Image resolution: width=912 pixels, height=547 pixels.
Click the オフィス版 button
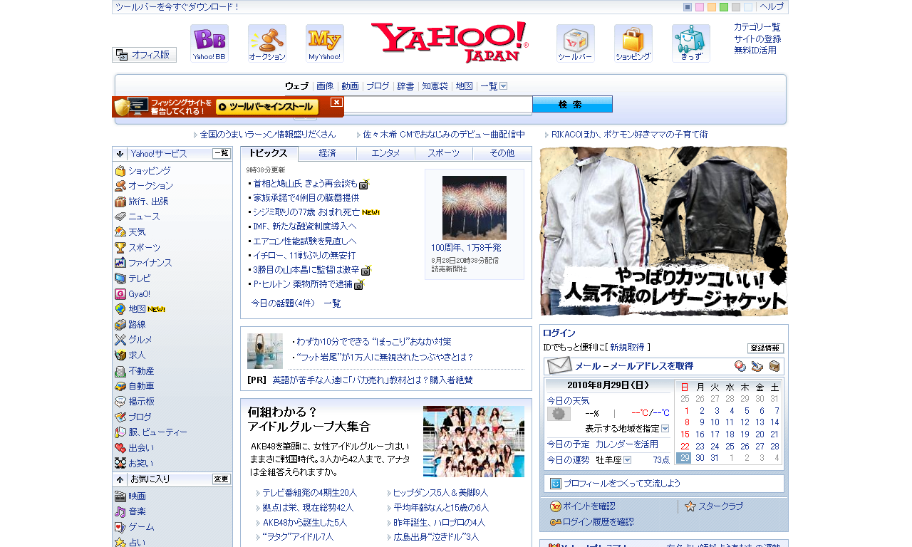144,55
